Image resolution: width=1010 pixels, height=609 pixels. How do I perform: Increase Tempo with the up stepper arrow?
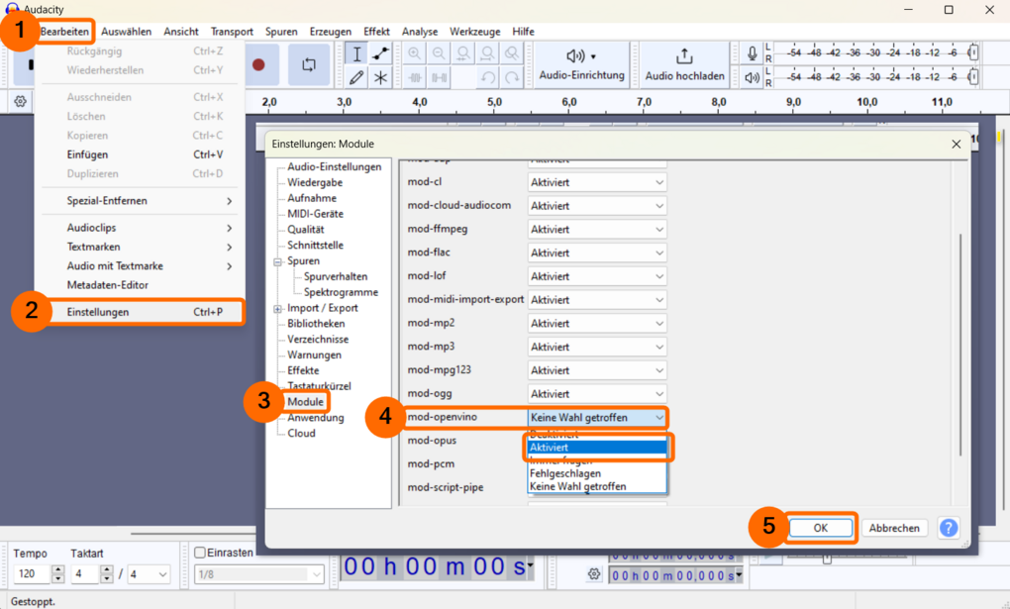[58, 569]
